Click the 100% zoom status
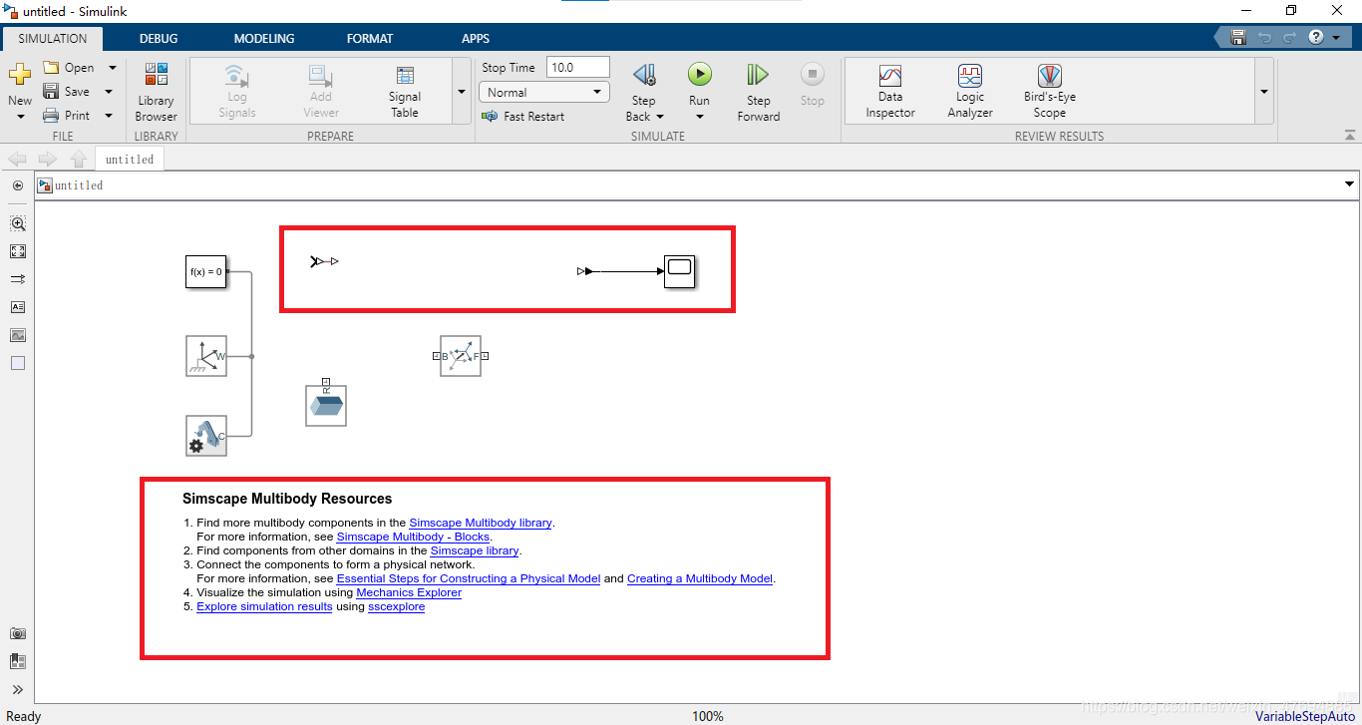This screenshot has width=1362, height=725. [708, 716]
